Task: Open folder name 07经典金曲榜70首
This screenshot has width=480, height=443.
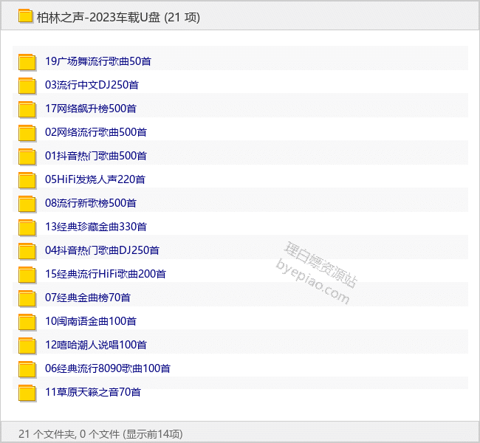Action: (88, 298)
